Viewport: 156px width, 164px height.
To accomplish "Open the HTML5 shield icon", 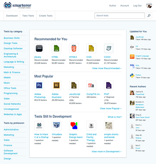I will (74, 48).
